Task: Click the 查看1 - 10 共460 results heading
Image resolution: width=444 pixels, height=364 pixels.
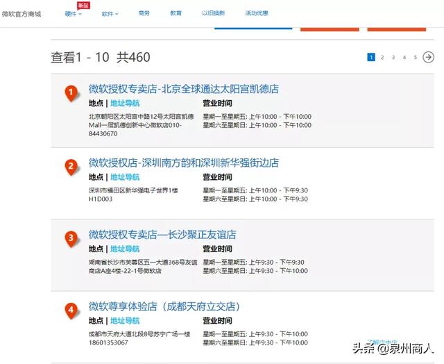Action: pyautogui.click(x=101, y=57)
